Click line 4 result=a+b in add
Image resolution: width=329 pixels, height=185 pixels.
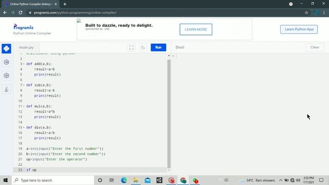(x=45, y=69)
